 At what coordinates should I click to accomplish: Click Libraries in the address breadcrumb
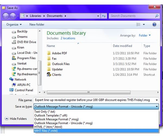pos(35,16)
